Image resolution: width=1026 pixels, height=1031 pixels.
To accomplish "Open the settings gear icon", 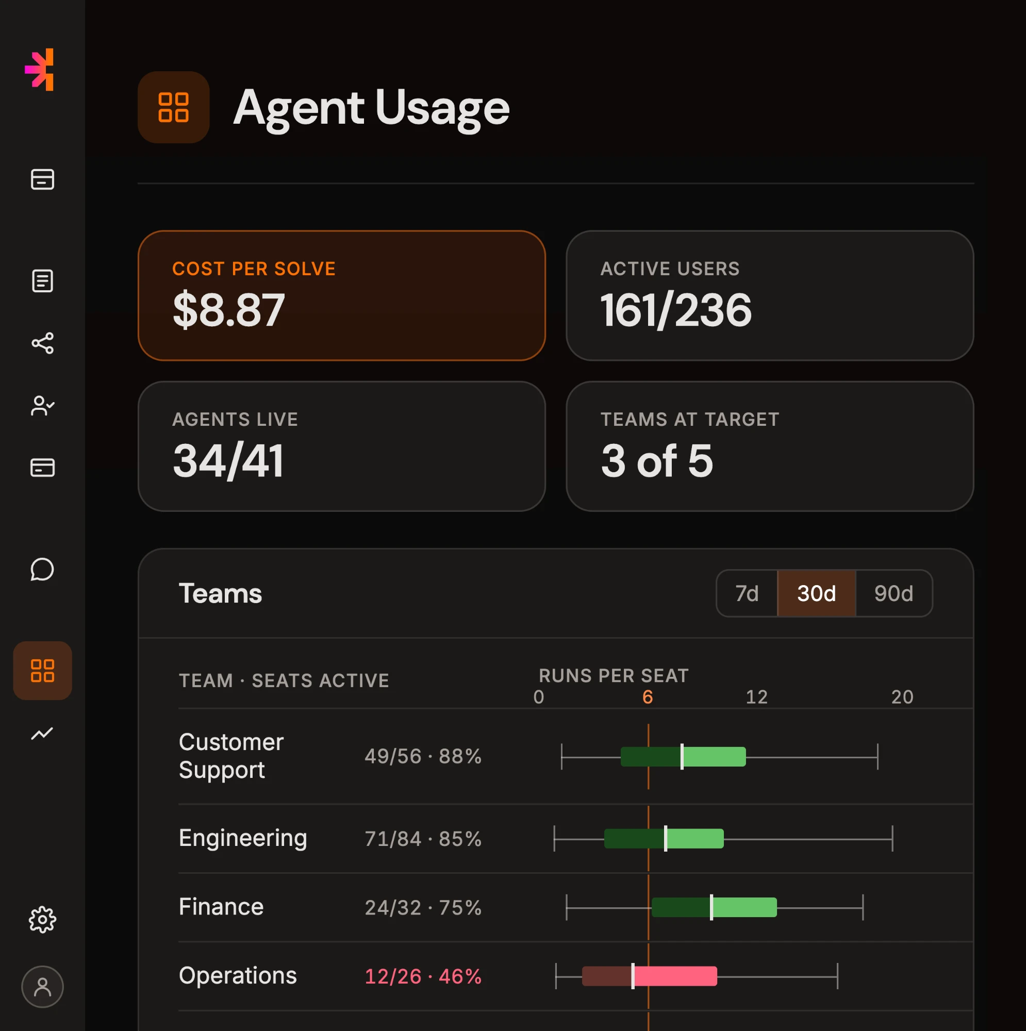I will click(x=42, y=920).
